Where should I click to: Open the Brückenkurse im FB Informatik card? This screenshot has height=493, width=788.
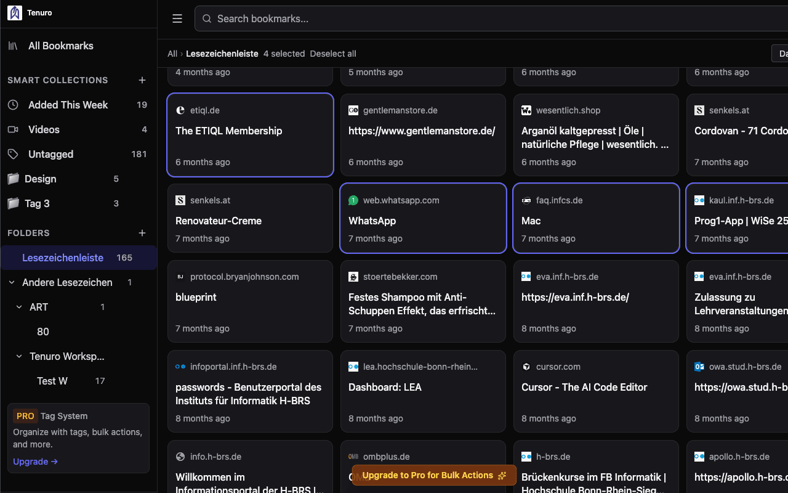(596, 467)
